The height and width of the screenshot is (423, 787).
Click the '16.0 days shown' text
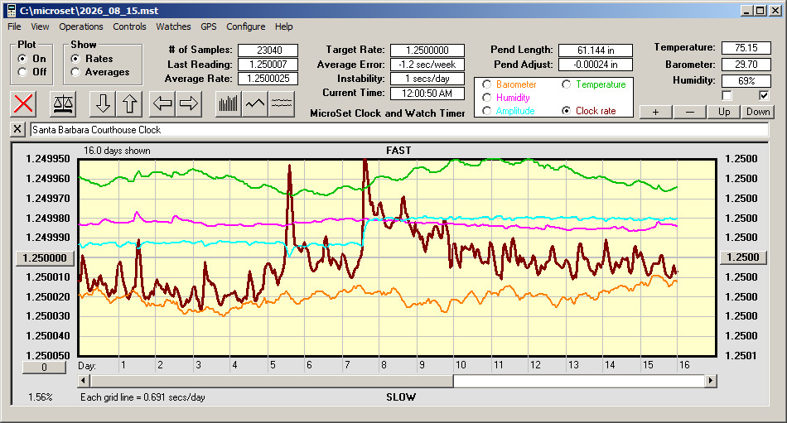117,151
